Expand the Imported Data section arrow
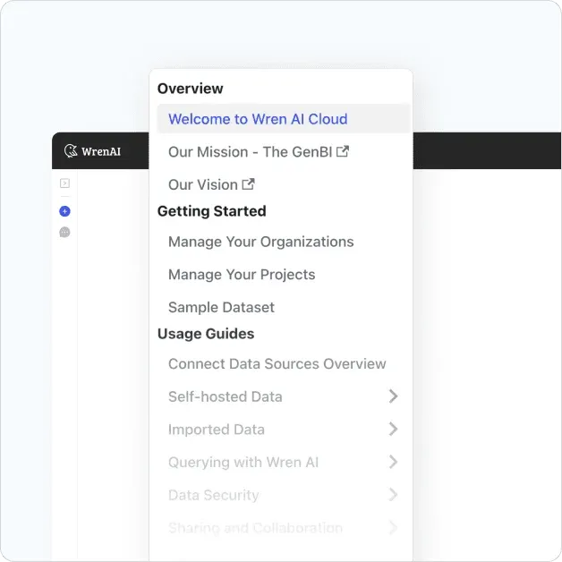Image resolution: width=562 pixels, height=562 pixels. tap(393, 430)
